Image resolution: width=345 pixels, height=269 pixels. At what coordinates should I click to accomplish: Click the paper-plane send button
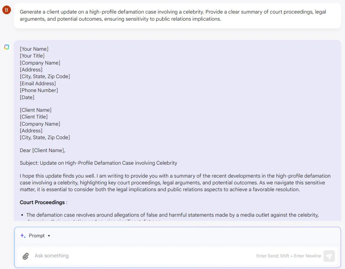tap(329, 256)
